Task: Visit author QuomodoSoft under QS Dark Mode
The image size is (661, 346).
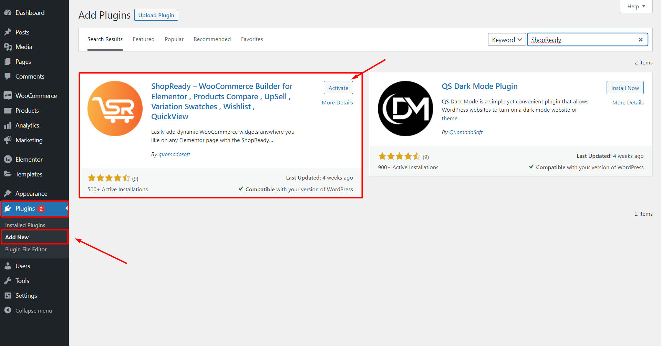Action: click(466, 132)
